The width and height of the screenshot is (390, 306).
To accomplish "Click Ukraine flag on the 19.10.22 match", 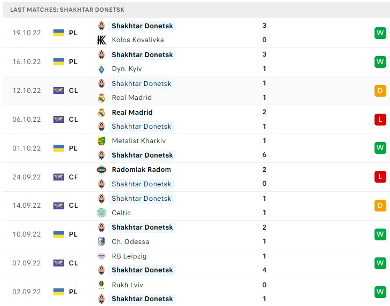I will [59, 33].
